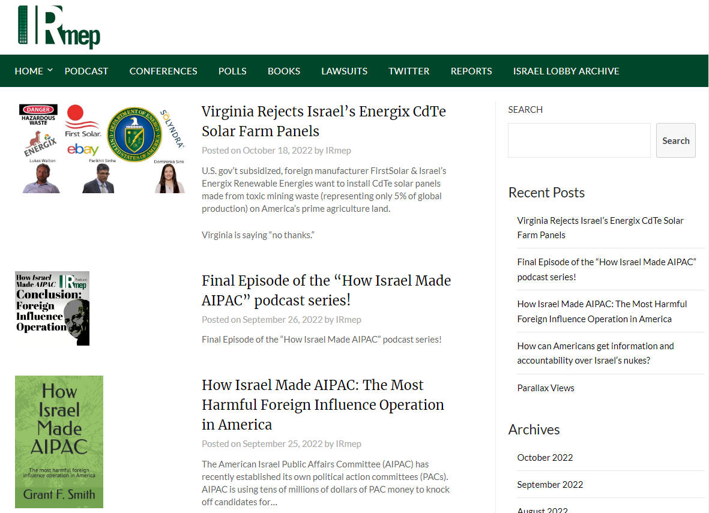Open September 2022 archive
The width and height of the screenshot is (709, 513).
pos(550,485)
